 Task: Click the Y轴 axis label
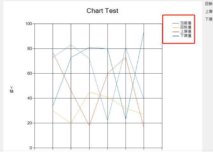[x=11, y=90]
